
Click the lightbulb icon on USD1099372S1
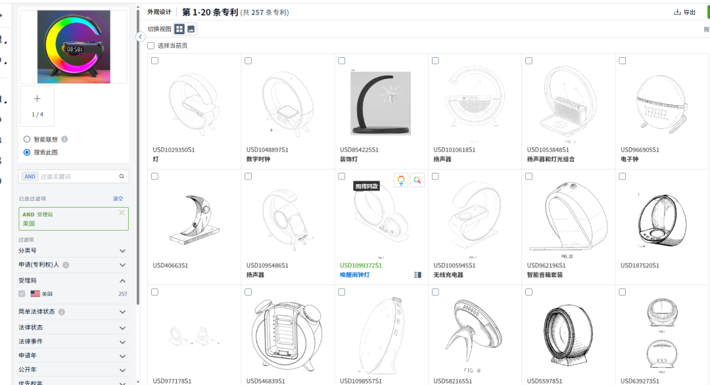401,180
